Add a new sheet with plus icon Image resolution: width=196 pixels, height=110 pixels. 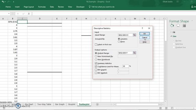(x=97, y=105)
